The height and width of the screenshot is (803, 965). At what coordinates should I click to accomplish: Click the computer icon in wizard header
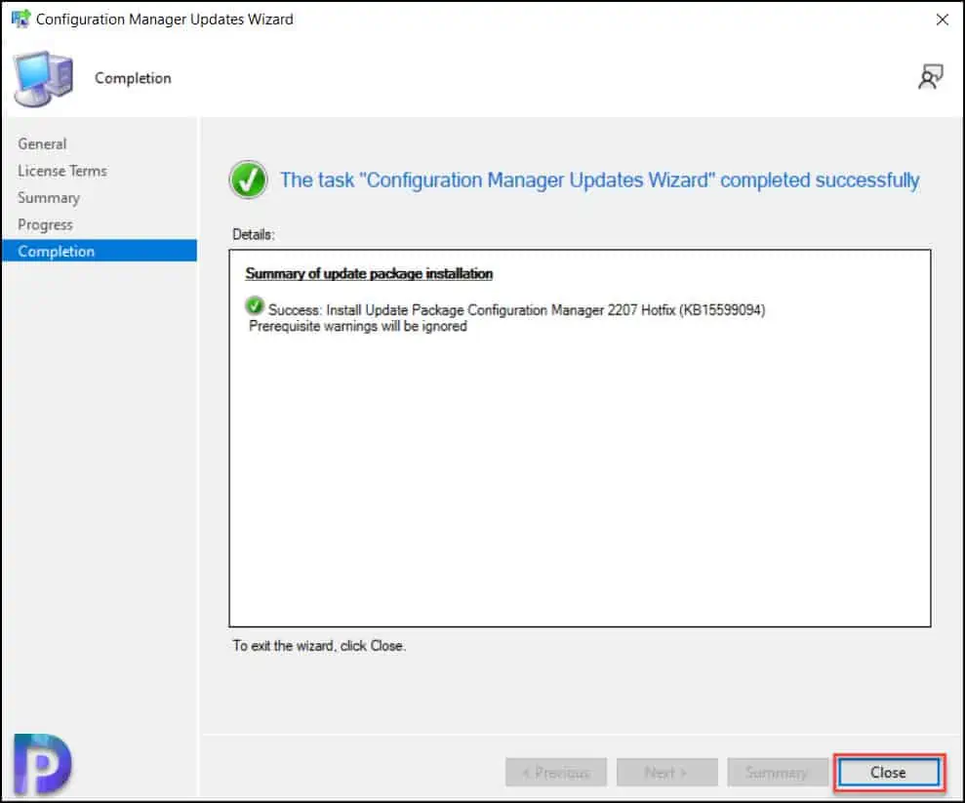tap(43, 79)
